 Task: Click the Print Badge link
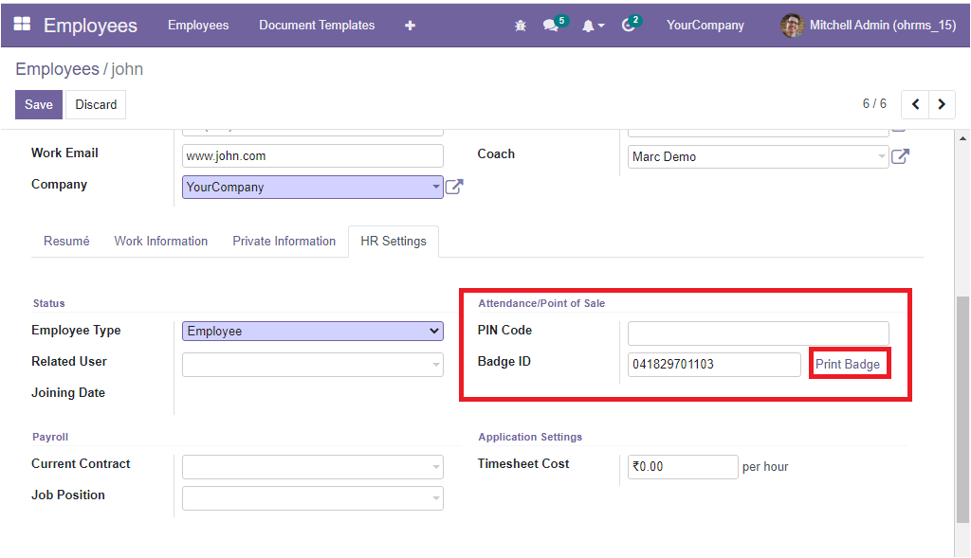(848, 365)
